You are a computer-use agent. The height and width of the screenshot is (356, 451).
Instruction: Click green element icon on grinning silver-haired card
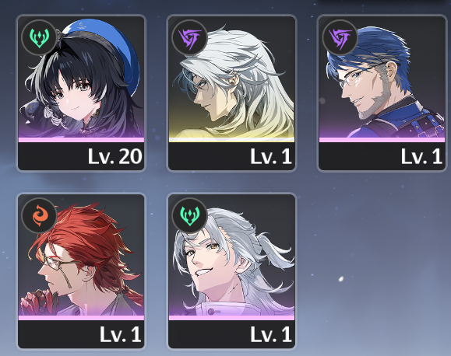(189, 215)
